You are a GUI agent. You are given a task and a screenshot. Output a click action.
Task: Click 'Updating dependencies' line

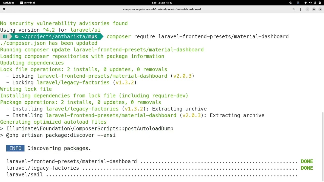click(32, 63)
